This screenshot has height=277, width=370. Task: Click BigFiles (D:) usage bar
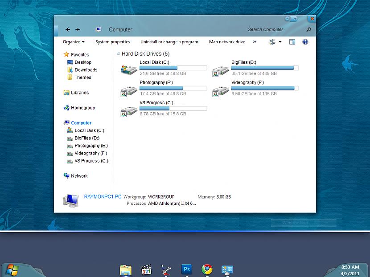point(265,68)
